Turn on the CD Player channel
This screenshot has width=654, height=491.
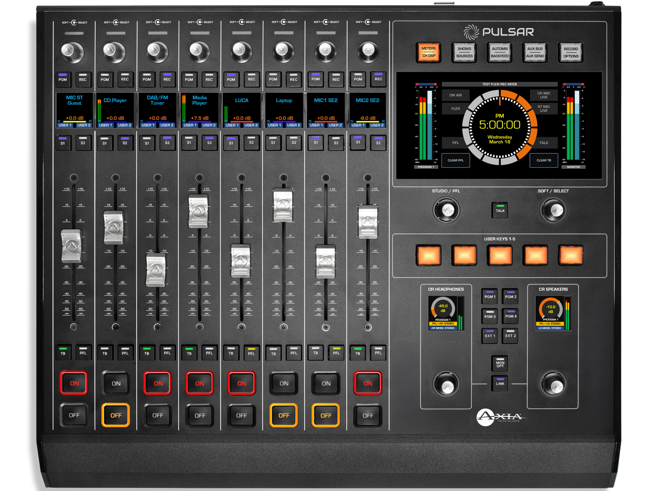click(116, 383)
